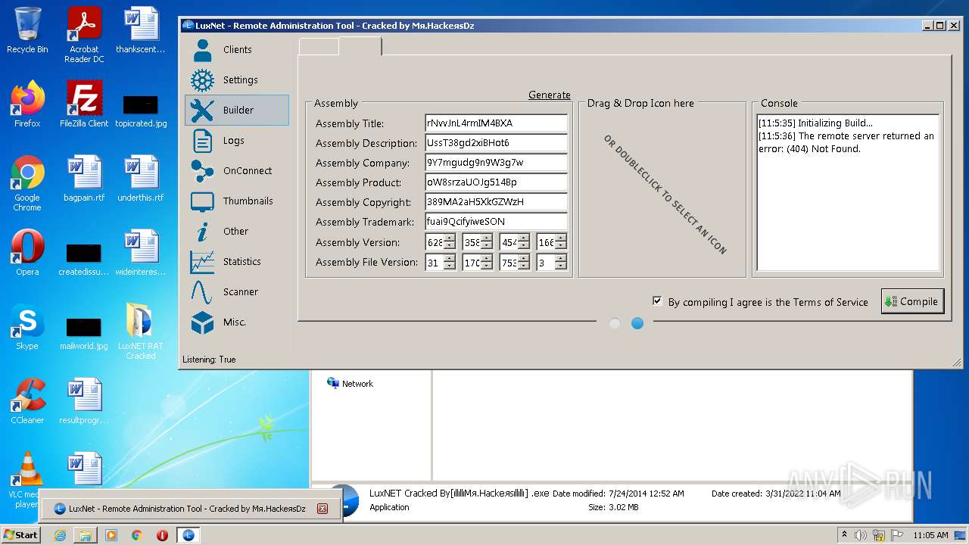This screenshot has height=545, width=969.
Task: Open Google Chrome desktop shortcut
Action: coord(27,183)
